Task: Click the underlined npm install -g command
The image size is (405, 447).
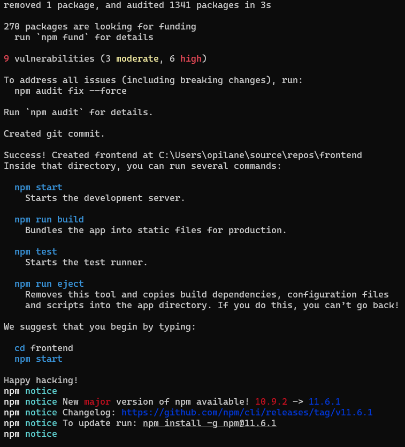Action: coord(209,423)
